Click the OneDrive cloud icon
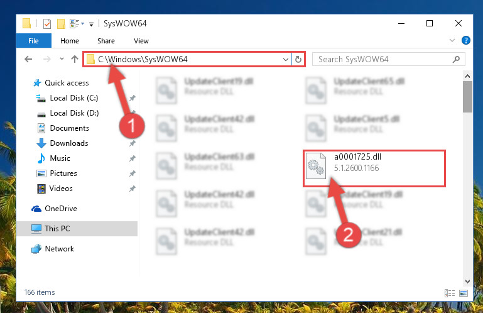The width and height of the screenshot is (483, 313). coord(36,209)
